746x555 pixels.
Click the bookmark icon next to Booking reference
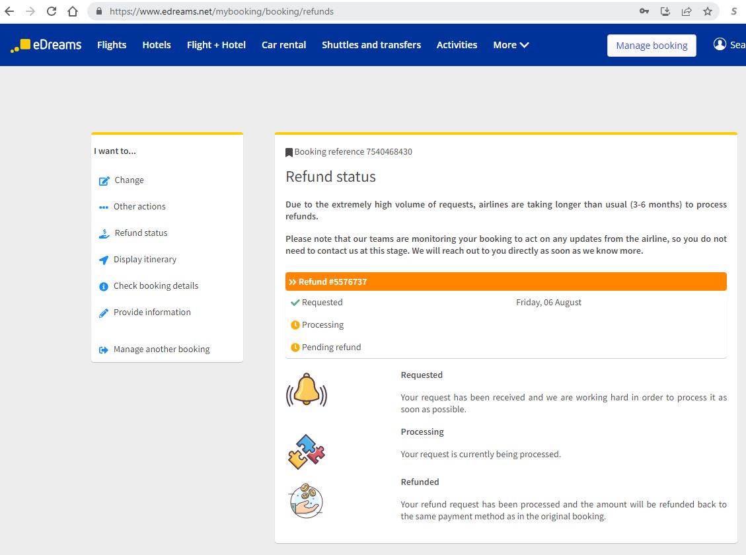[x=289, y=152]
